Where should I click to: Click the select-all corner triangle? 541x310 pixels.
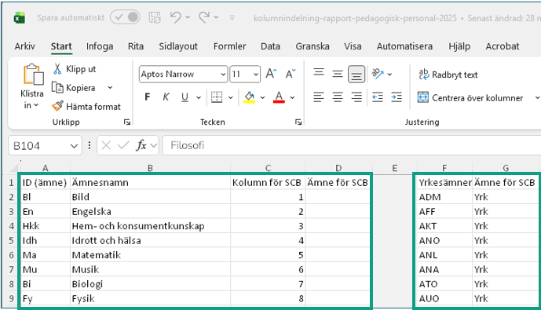pyautogui.click(x=14, y=168)
